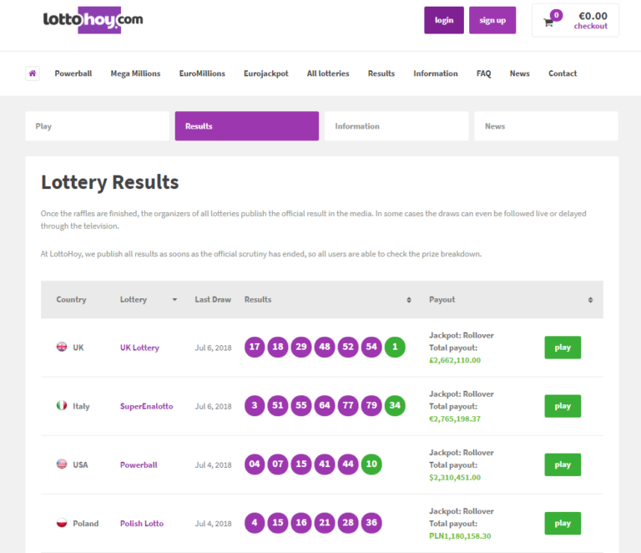The image size is (641, 553).
Task: Select All lotteries menu item
Action: pyautogui.click(x=328, y=74)
